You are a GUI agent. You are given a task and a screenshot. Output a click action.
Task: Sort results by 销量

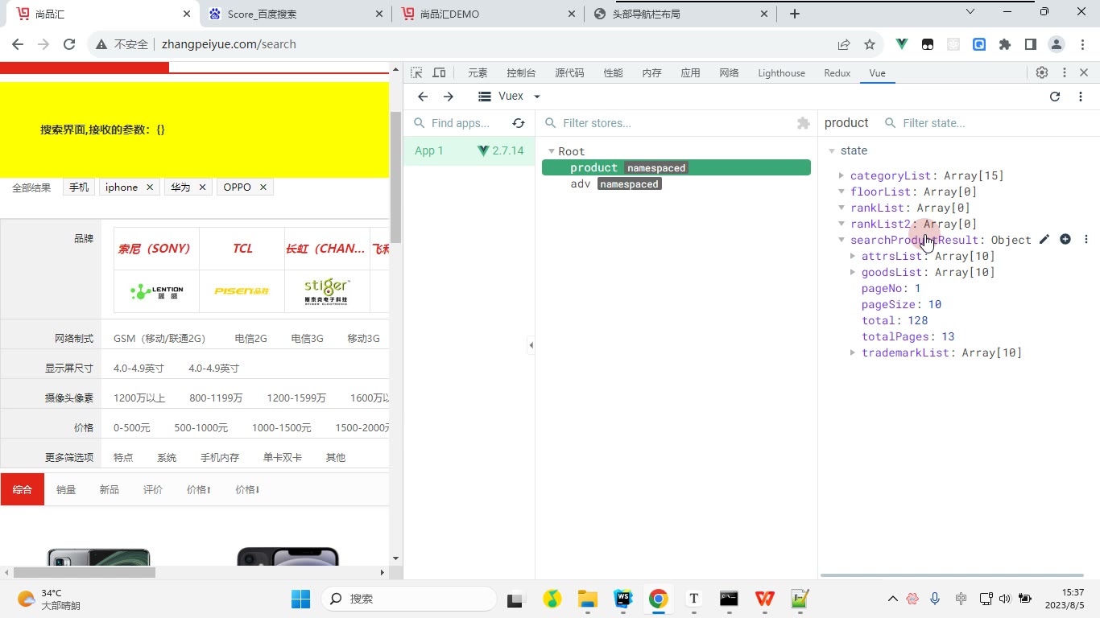coord(66,489)
